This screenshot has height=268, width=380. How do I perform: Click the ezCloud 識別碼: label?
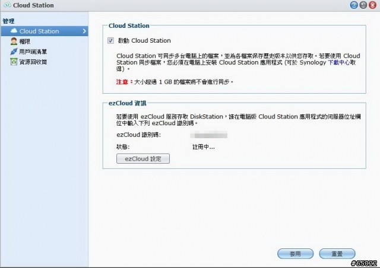138,135
